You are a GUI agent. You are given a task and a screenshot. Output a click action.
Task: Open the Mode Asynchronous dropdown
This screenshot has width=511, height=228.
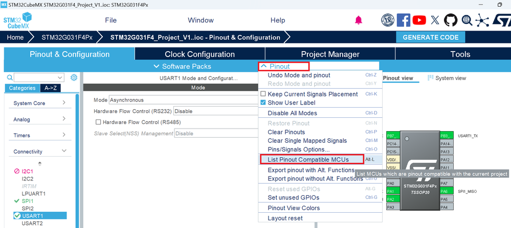click(x=184, y=100)
